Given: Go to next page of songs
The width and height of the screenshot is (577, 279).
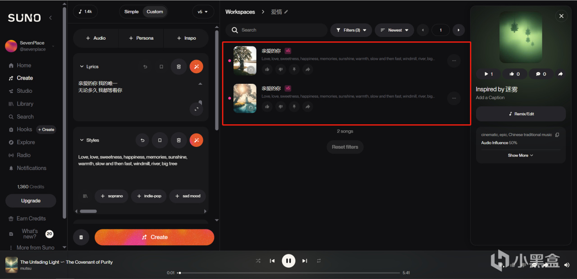Looking at the screenshot, I should [x=458, y=30].
